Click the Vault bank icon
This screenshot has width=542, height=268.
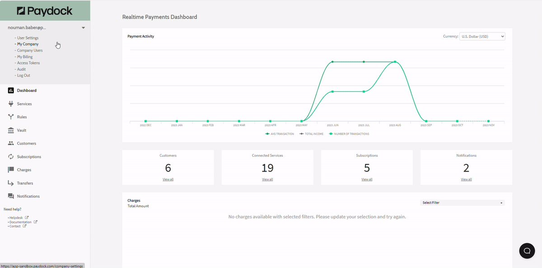click(x=11, y=130)
